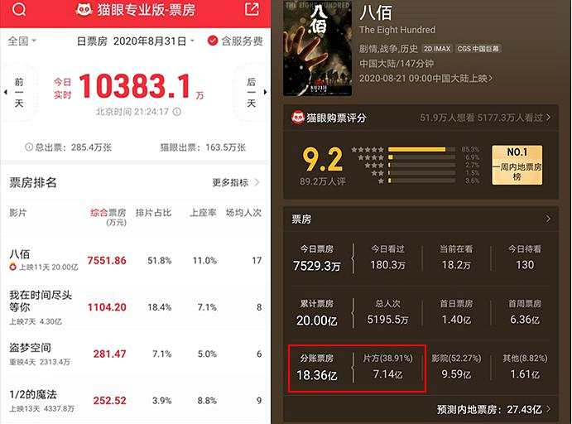Screen dimensions: 572x424
Task: Toggle the 含服务费 checkbox
Action: (212, 41)
